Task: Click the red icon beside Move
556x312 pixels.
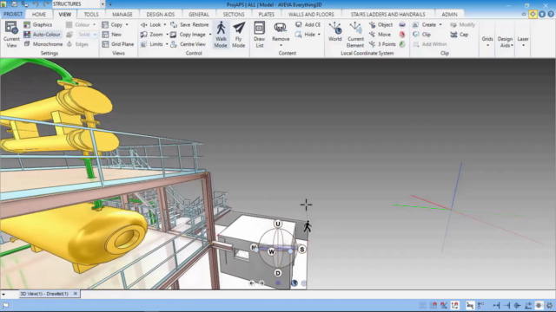Action: pos(402,35)
